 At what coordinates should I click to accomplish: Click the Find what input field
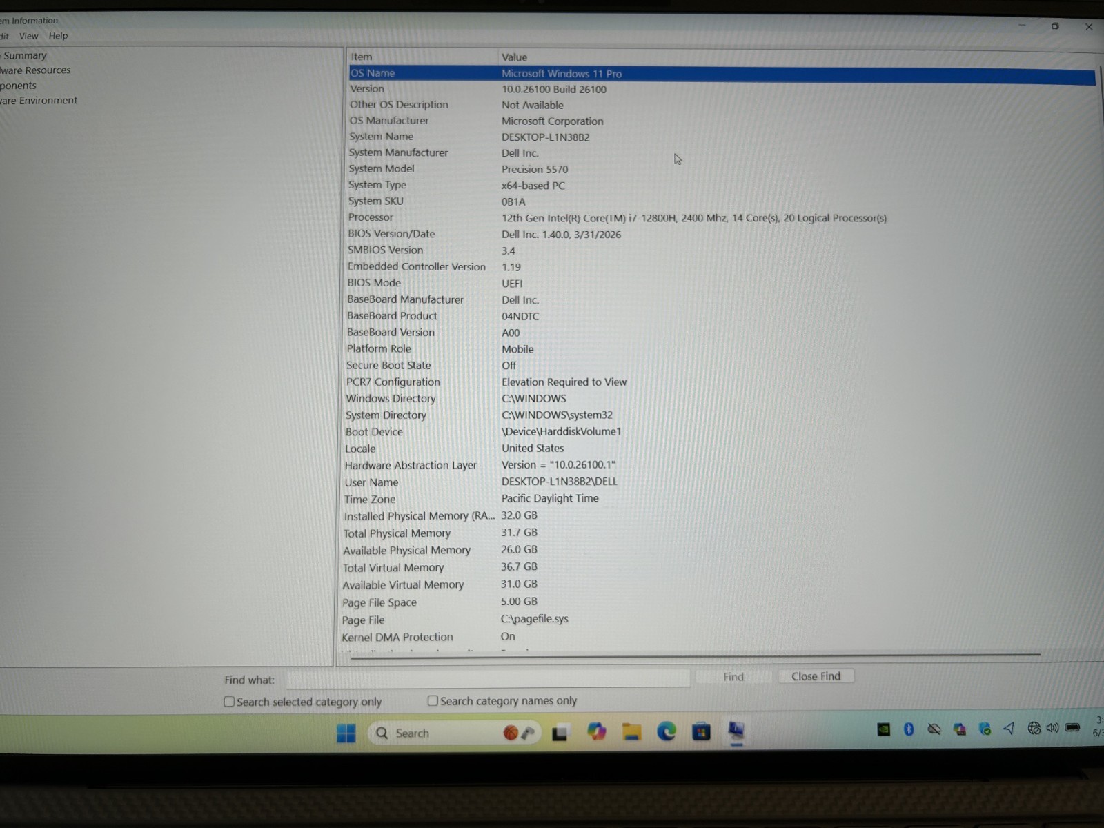[488, 679]
